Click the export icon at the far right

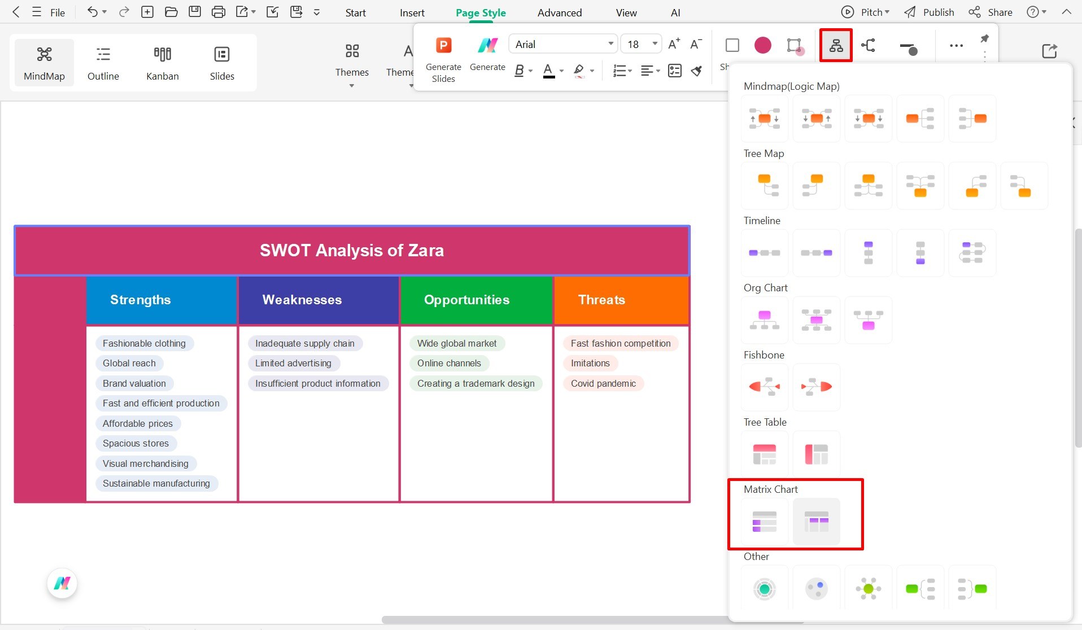tap(1049, 51)
